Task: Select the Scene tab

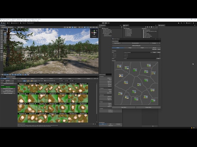Action: coord(3,25)
